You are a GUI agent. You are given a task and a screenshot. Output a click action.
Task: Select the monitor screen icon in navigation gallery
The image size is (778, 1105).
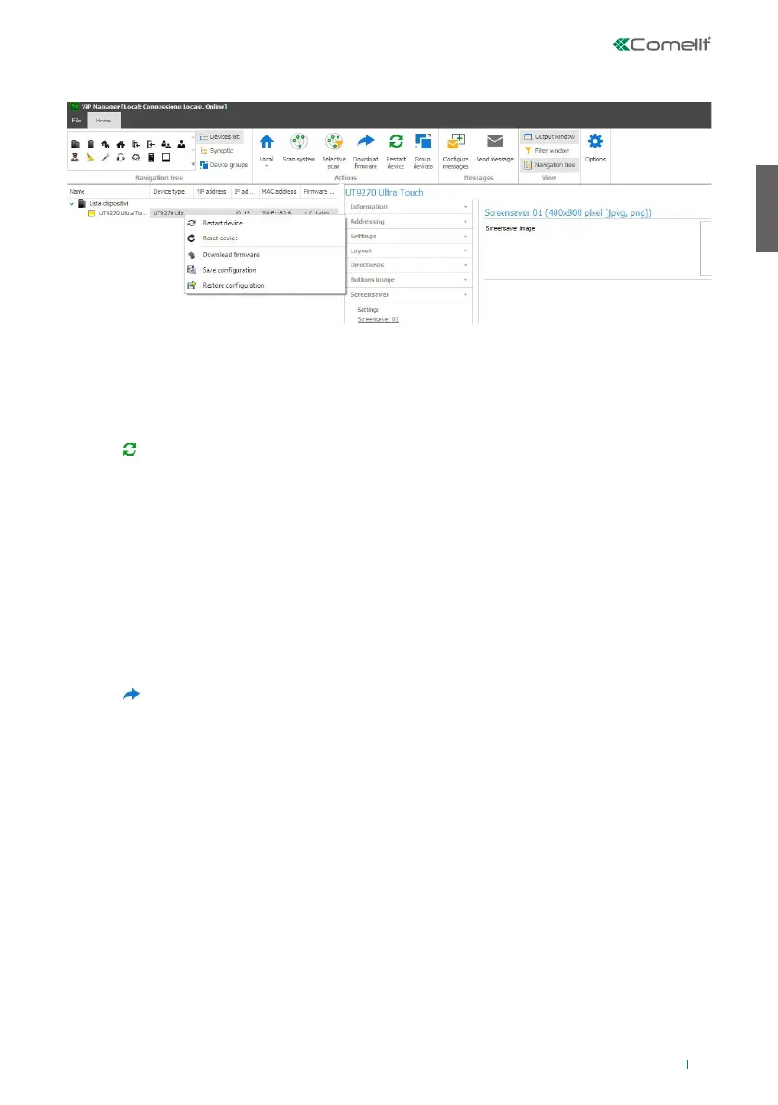pos(166,158)
